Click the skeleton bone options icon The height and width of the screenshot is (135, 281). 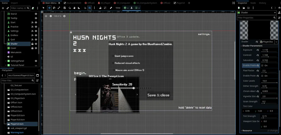pos(111,8)
